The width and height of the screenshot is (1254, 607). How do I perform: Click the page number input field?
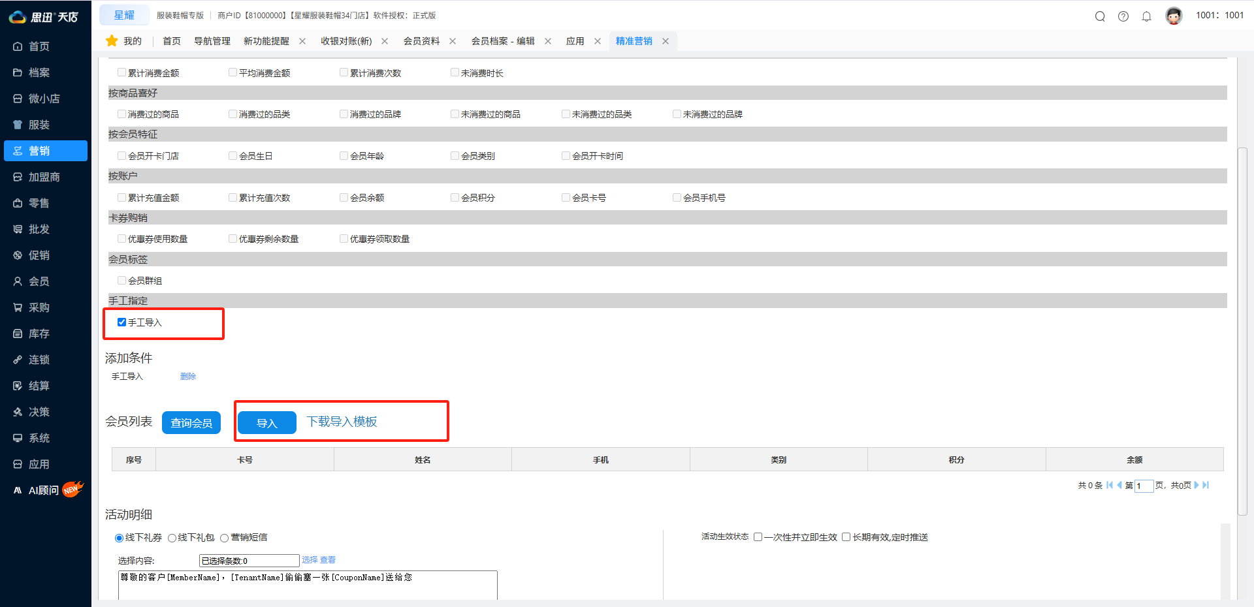pyautogui.click(x=1144, y=486)
